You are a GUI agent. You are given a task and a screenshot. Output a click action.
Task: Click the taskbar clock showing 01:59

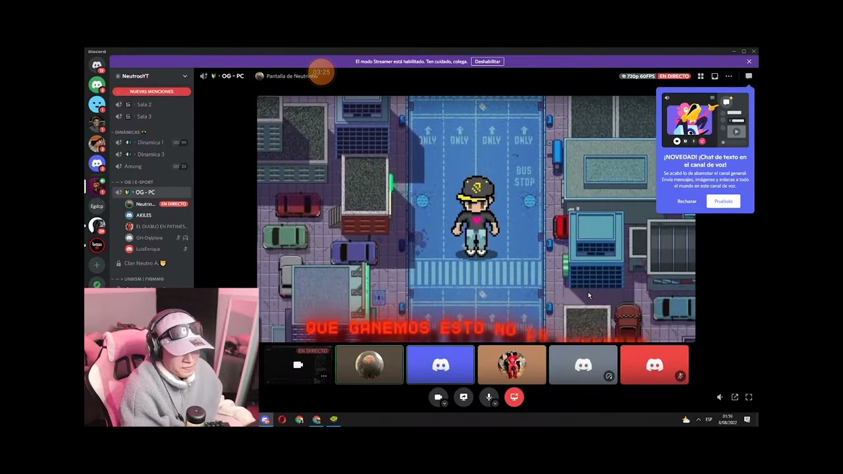[728, 419]
